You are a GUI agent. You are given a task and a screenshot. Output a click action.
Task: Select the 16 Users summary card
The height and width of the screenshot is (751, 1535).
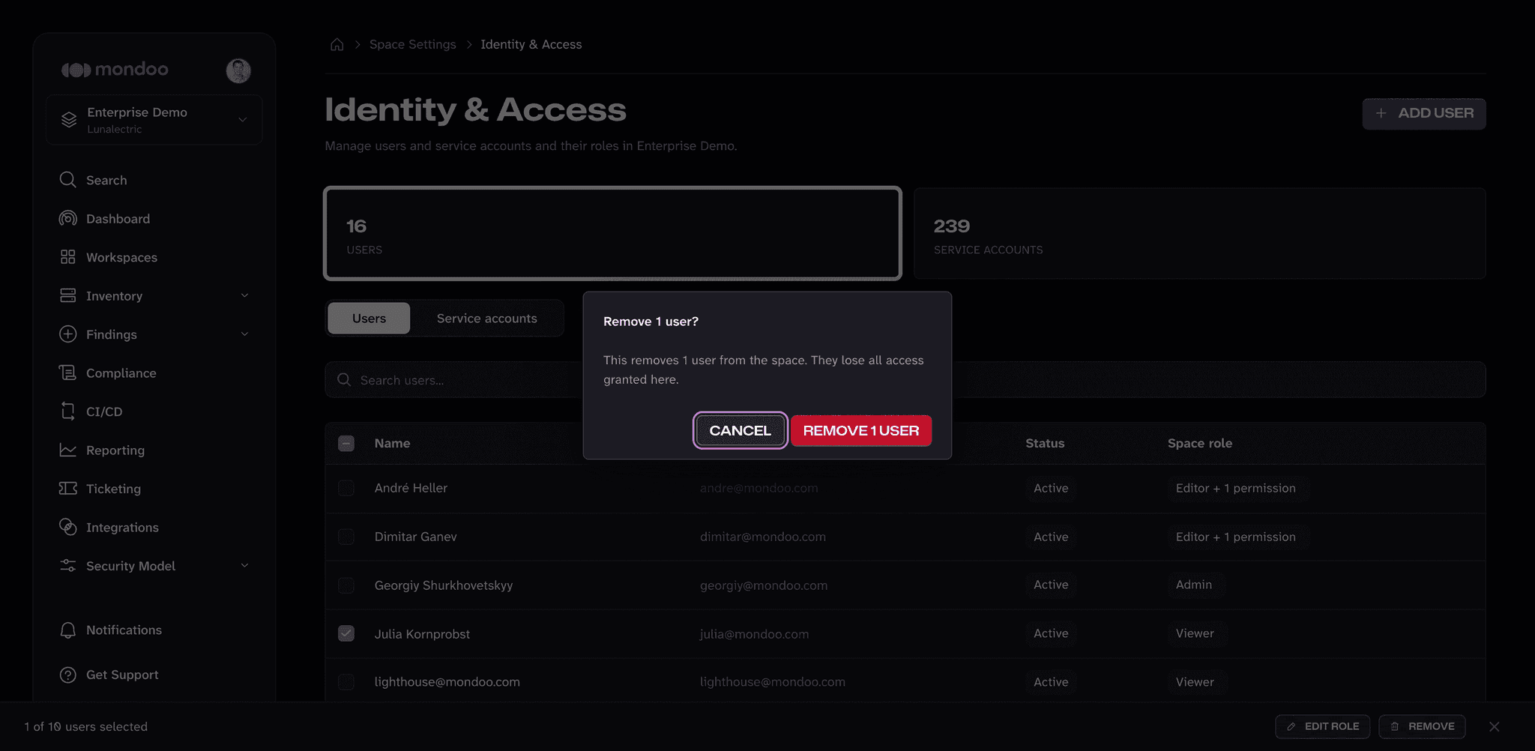(x=612, y=233)
